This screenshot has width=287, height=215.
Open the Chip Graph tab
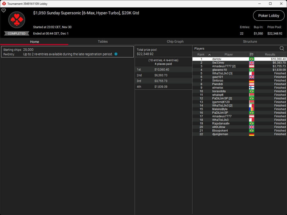[175, 41]
